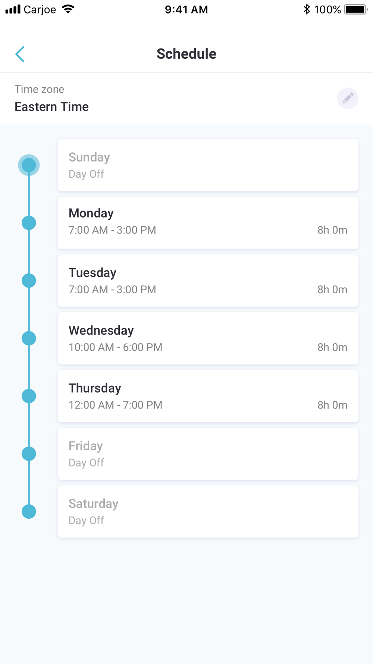Select the Saturday timeline dot
Image resolution: width=373 pixels, height=664 pixels.
point(29,512)
